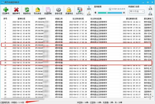Click 2022-04-12 07:01:42 last update in row 7

coord(131,39)
